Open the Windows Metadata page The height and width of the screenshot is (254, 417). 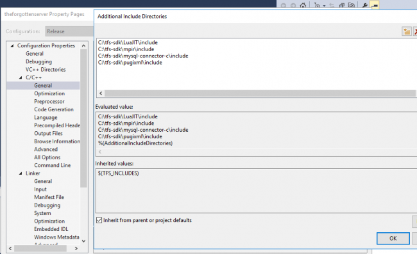(x=56, y=237)
